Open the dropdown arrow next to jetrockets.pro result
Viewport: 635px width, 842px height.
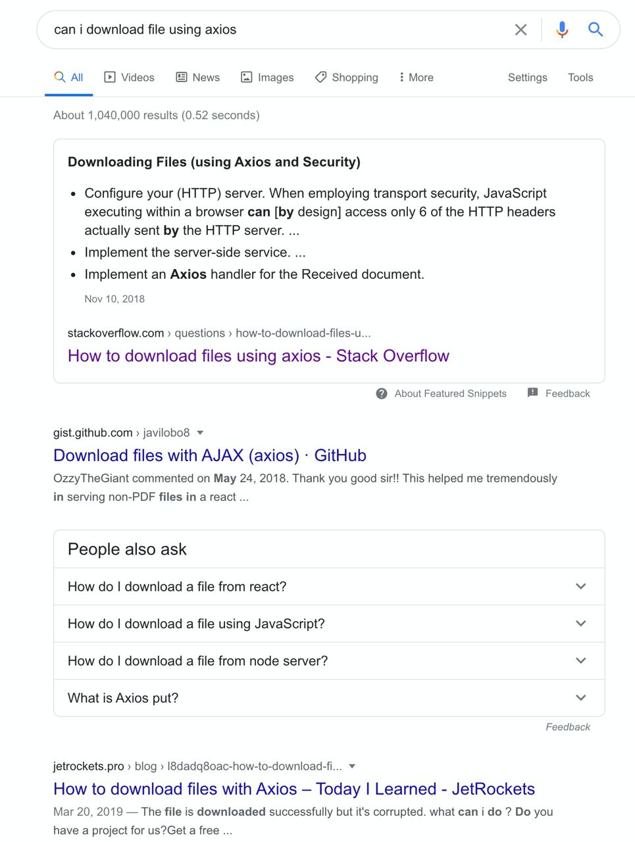coord(352,766)
